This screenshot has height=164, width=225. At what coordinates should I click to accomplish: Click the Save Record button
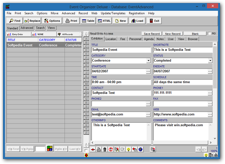pos(152,34)
